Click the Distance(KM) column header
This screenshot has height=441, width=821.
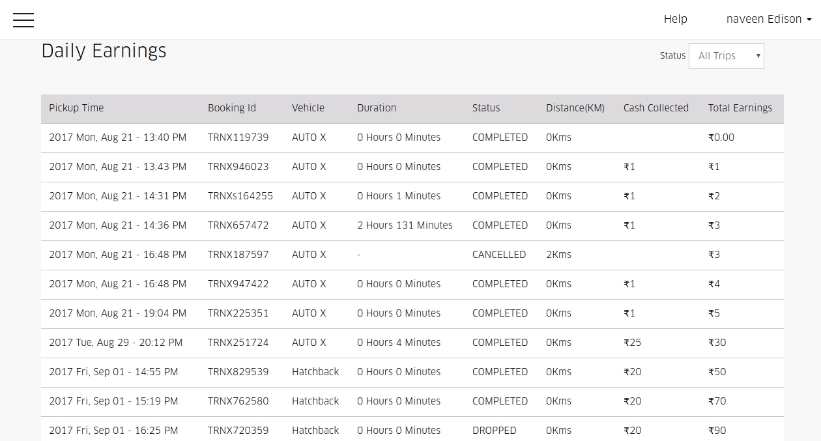pos(575,108)
